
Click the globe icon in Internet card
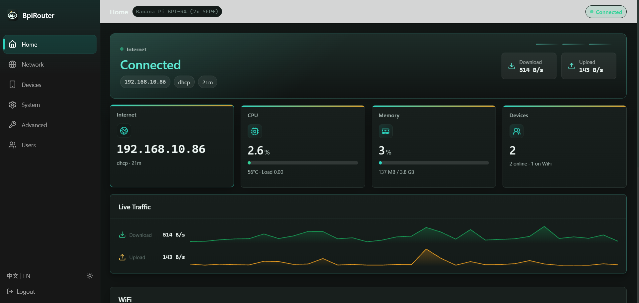coord(124,131)
